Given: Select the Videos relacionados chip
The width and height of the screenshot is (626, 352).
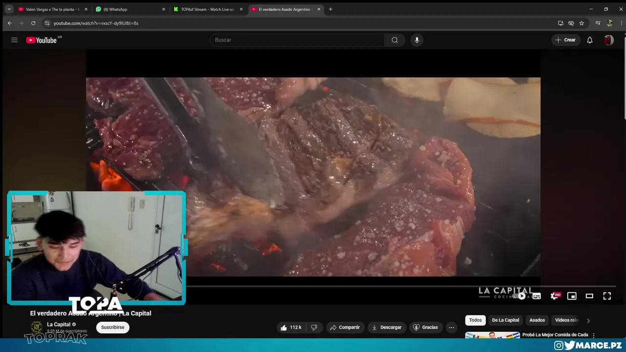Looking at the screenshot, I should pyautogui.click(x=566, y=320).
